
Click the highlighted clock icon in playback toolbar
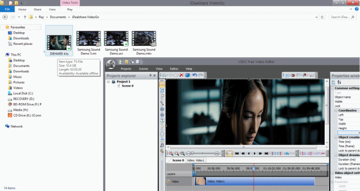pos(230,154)
